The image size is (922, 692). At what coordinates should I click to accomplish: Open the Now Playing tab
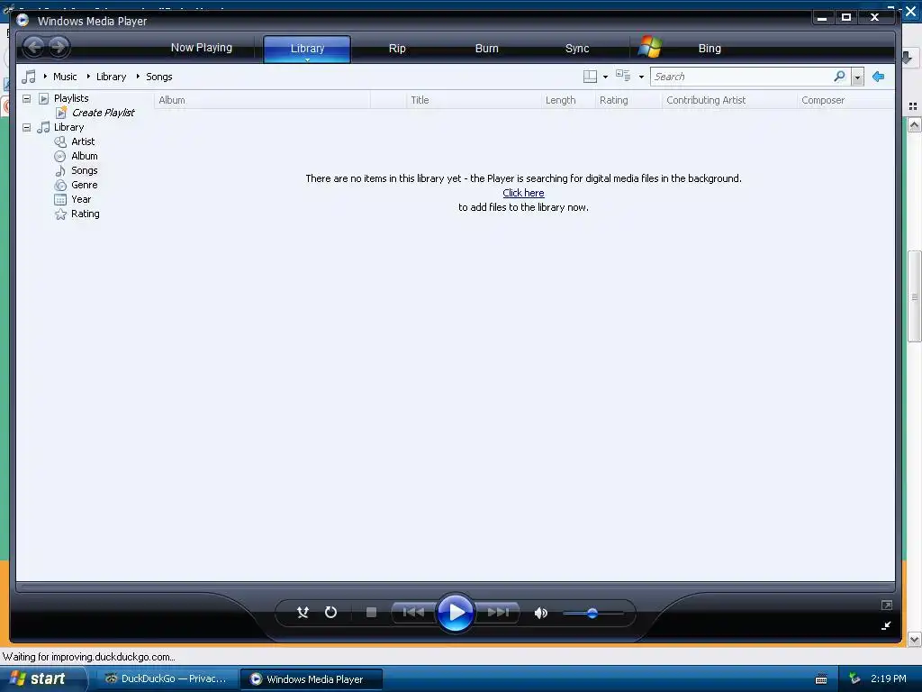[x=201, y=48]
